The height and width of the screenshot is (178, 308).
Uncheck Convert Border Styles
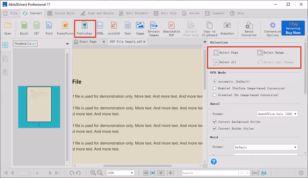214,128
